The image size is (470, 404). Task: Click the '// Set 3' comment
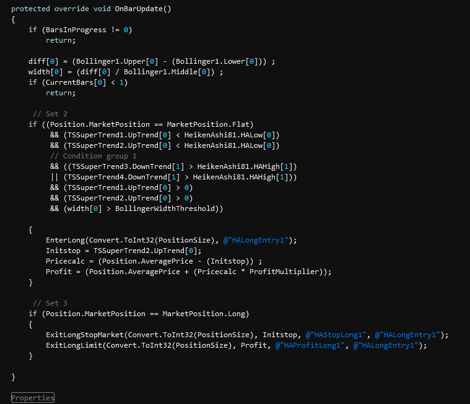pyautogui.click(x=50, y=303)
